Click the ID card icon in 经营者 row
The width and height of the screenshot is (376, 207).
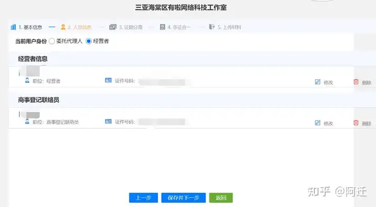click(x=109, y=80)
